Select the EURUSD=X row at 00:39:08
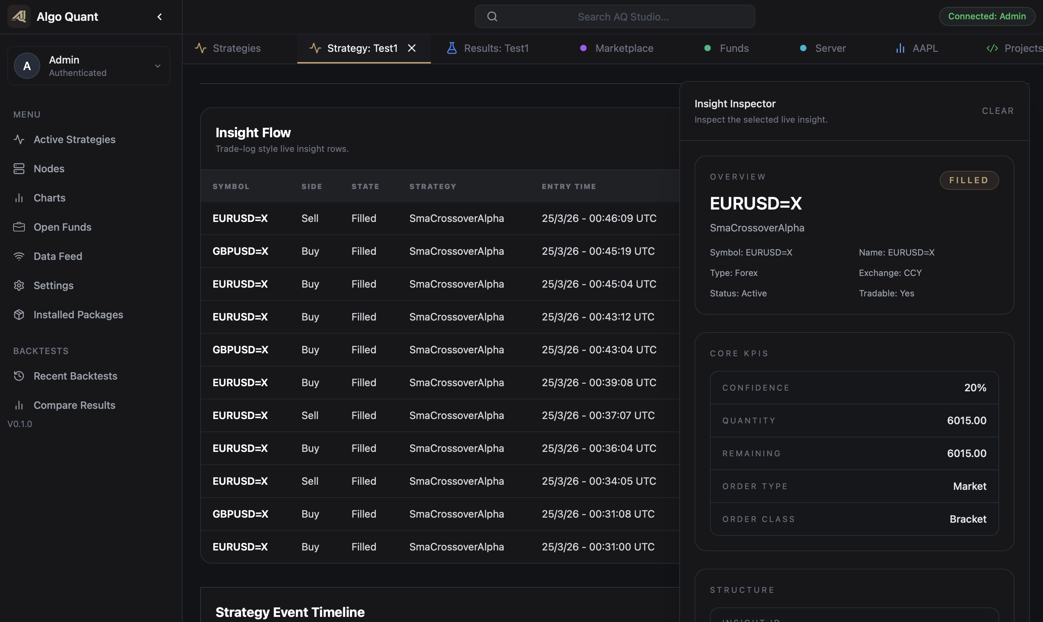The width and height of the screenshot is (1043, 622). pos(440,383)
